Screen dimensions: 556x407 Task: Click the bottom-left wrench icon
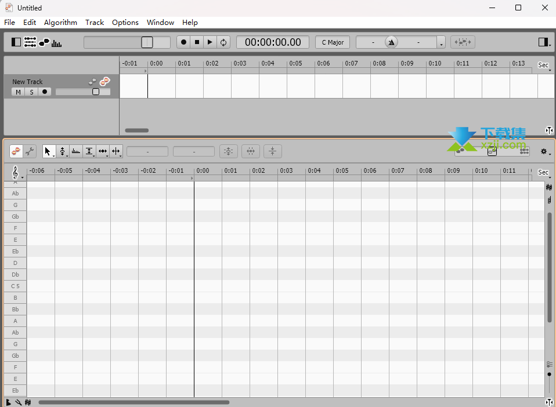(x=19, y=402)
